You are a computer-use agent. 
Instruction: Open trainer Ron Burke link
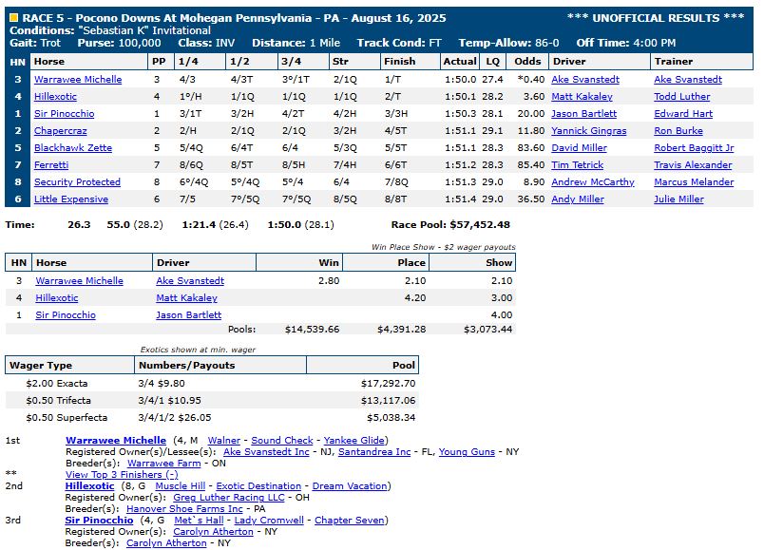(x=679, y=131)
